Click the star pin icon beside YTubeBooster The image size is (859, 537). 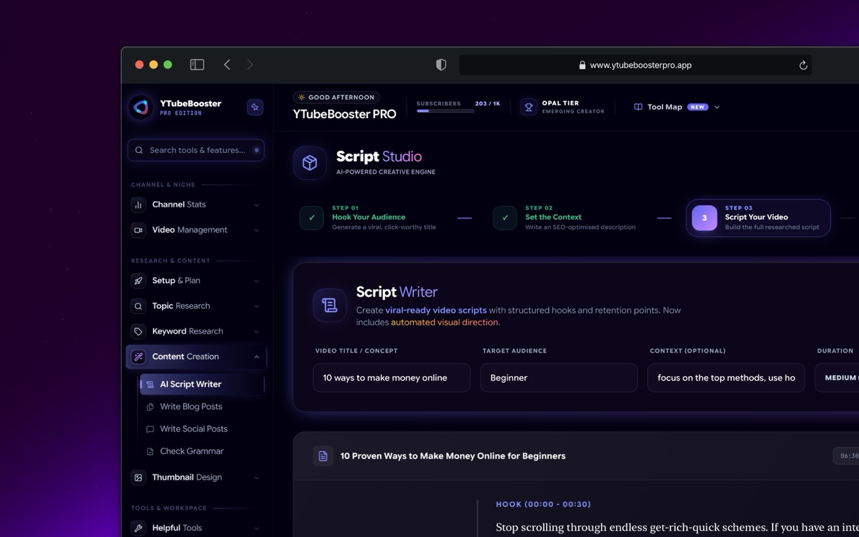[x=255, y=107]
